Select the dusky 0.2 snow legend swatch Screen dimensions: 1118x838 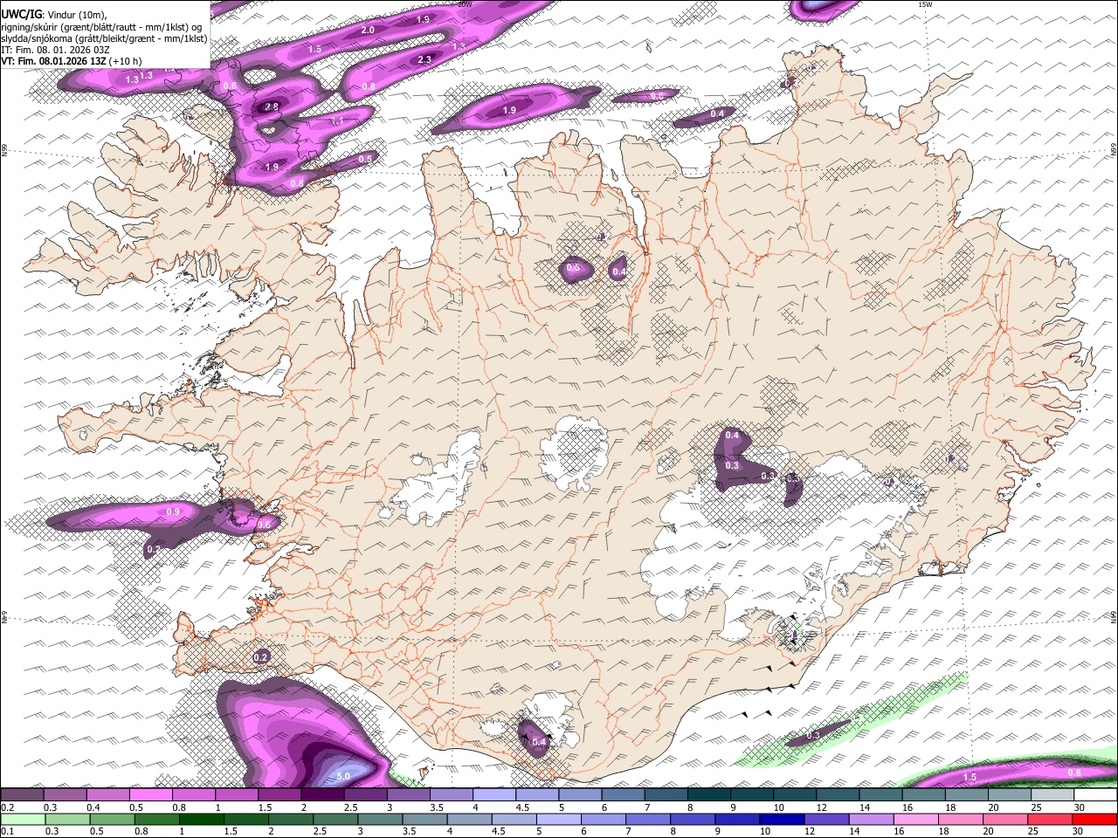[21, 795]
